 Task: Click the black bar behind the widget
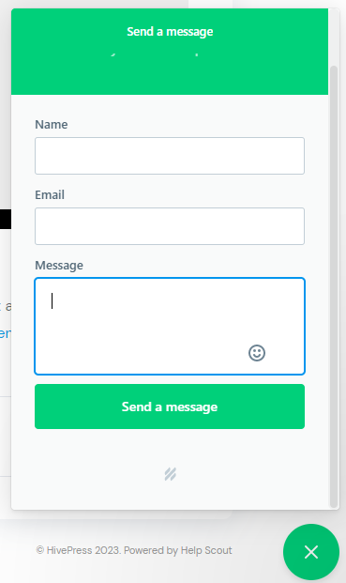[x=6, y=219]
